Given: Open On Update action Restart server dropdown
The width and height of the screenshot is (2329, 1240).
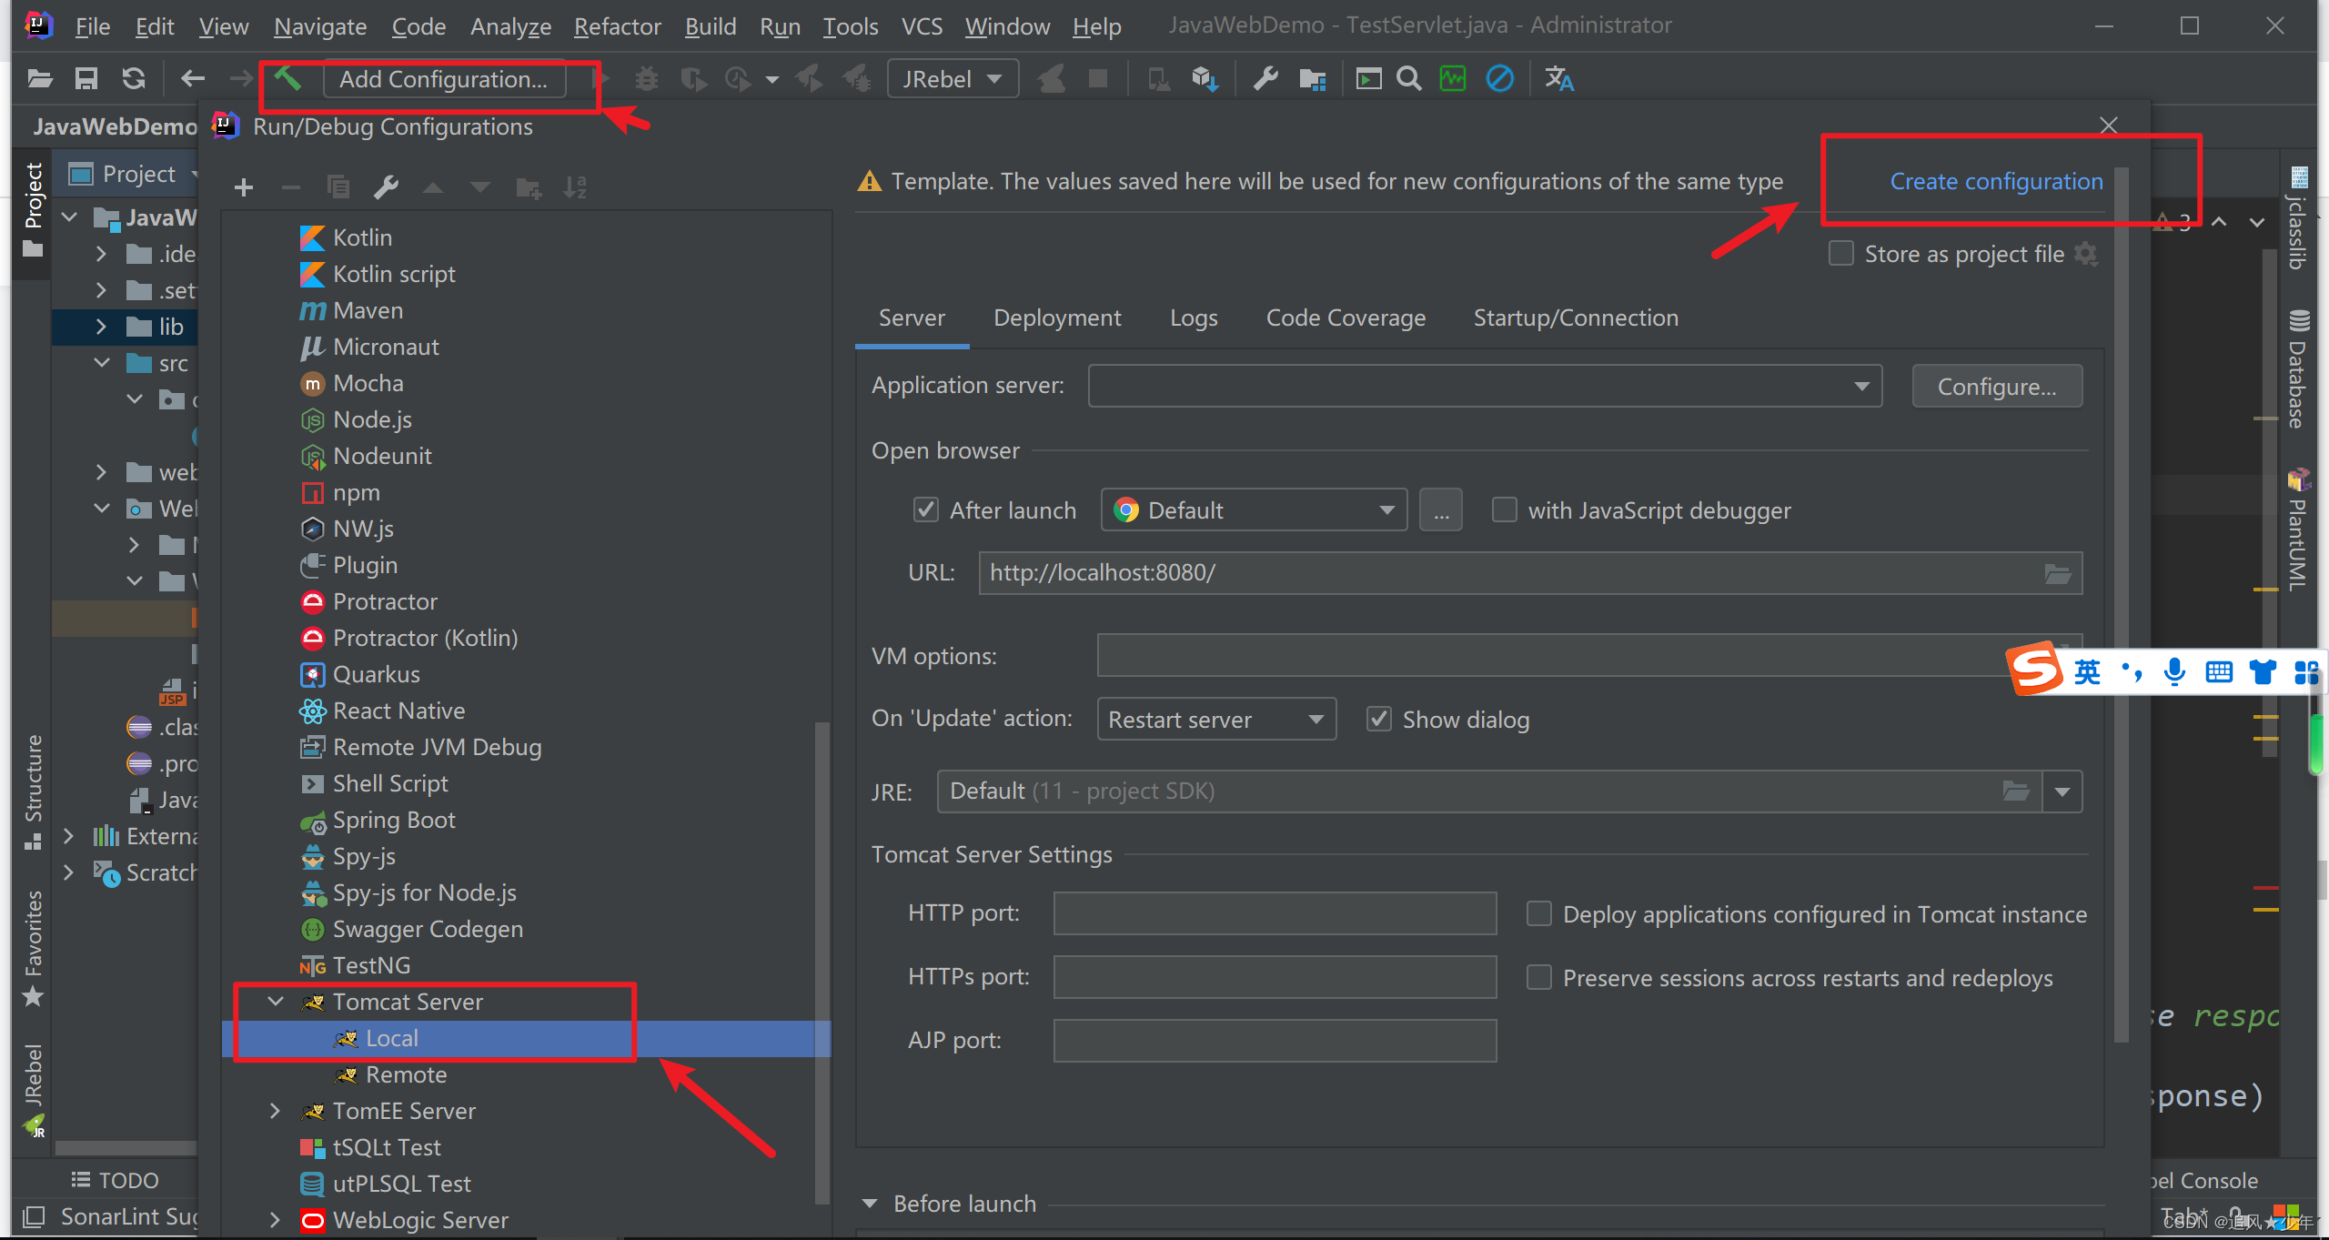Looking at the screenshot, I should (1216, 720).
